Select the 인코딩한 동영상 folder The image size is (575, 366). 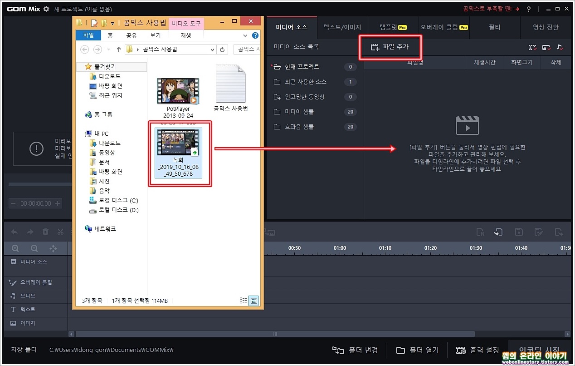coord(315,97)
